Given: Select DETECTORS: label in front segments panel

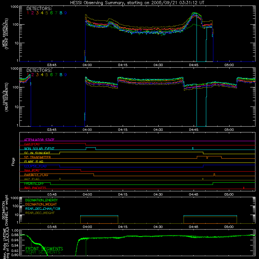Looking at the screenshot, I should click(x=39, y=9).
